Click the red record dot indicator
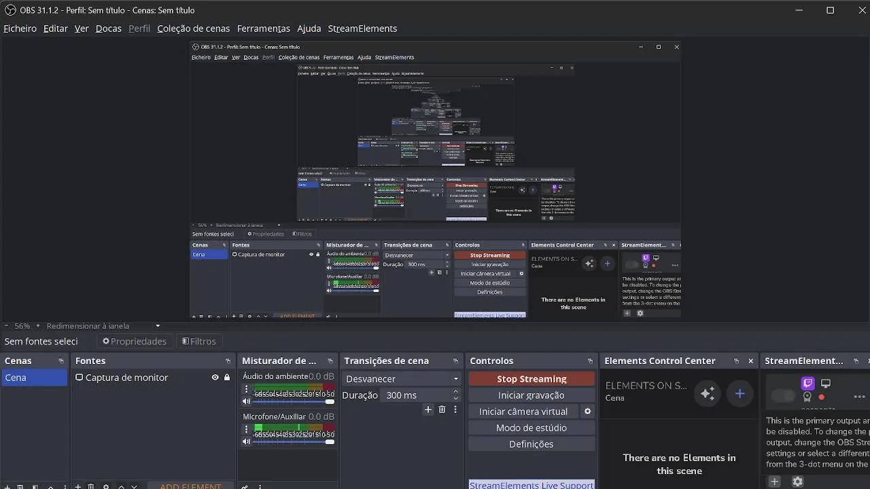This screenshot has height=489, width=870. [x=822, y=397]
